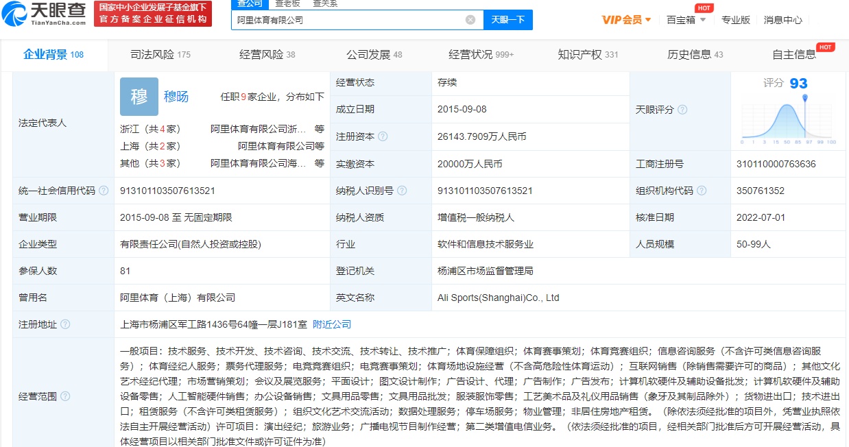Click the 参保人数 value 81
Image resolution: width=849 pixels, height=447 pixels.
pyautogui.click(x=125, y=271)
